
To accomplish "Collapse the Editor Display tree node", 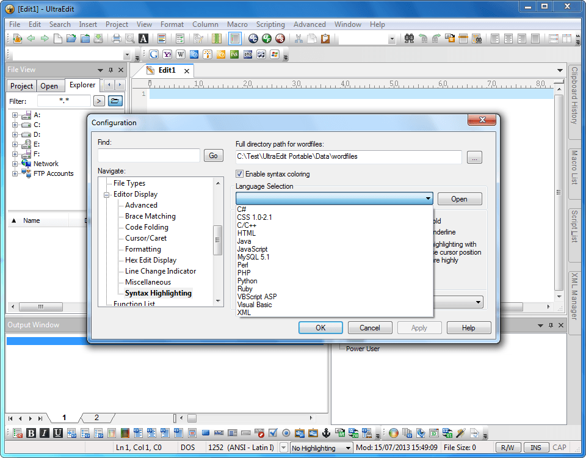I will click(x=106, y=194).
